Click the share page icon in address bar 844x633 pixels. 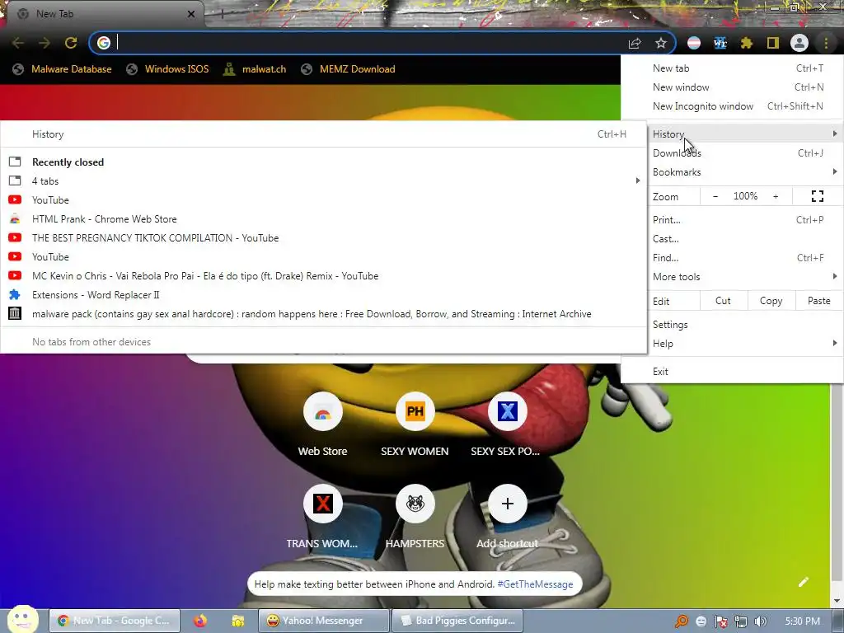point(635,43)
